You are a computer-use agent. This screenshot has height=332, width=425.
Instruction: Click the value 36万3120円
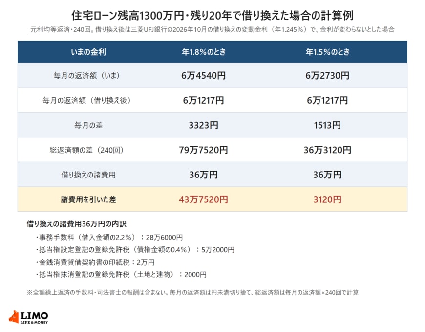(327, 150)
